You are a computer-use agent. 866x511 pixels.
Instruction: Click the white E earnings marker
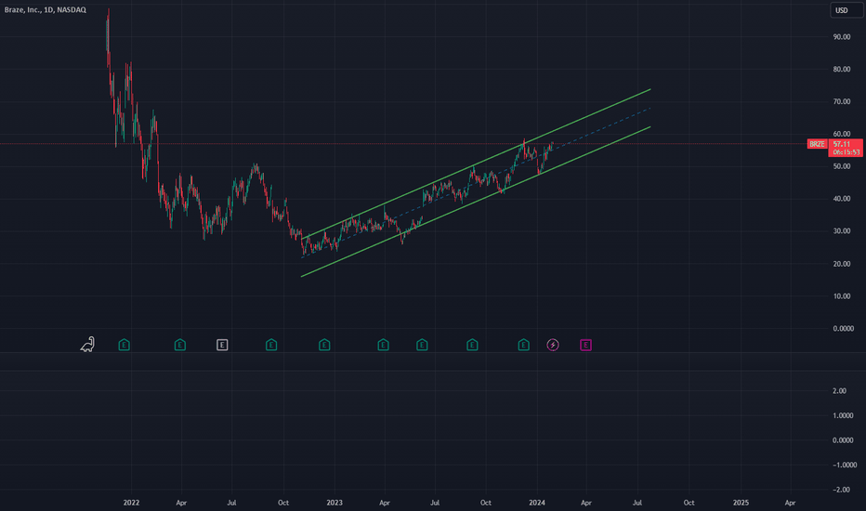(222, 346)
